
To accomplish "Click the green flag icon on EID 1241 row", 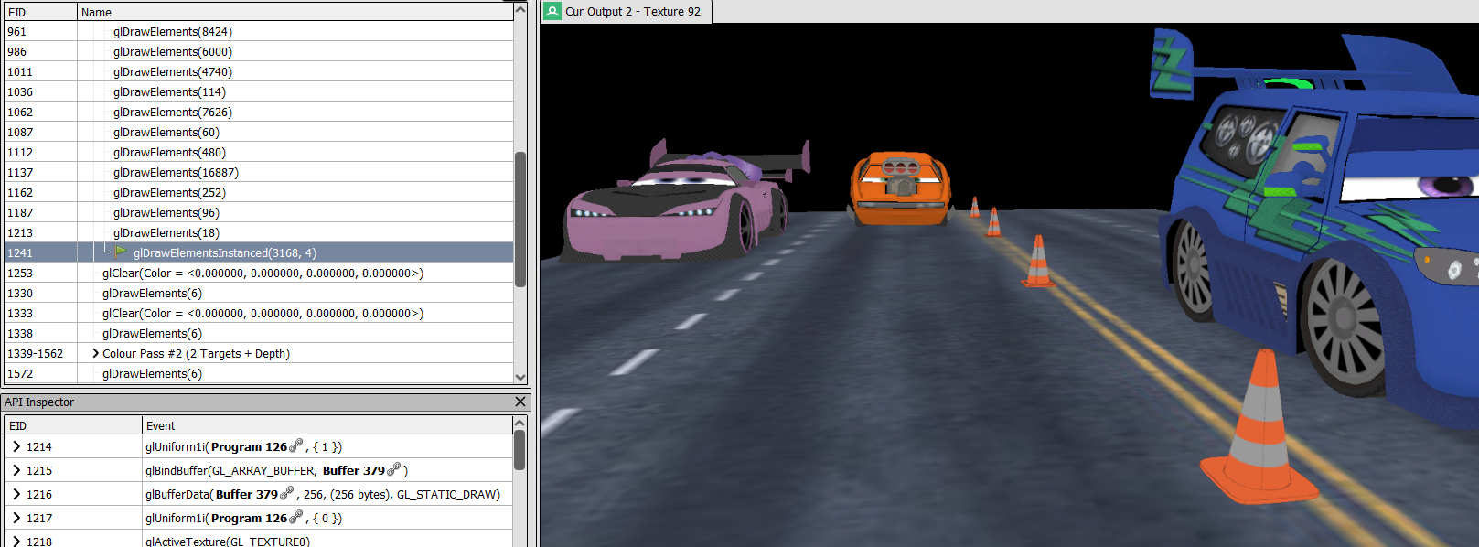I will (x=122, y=252).
